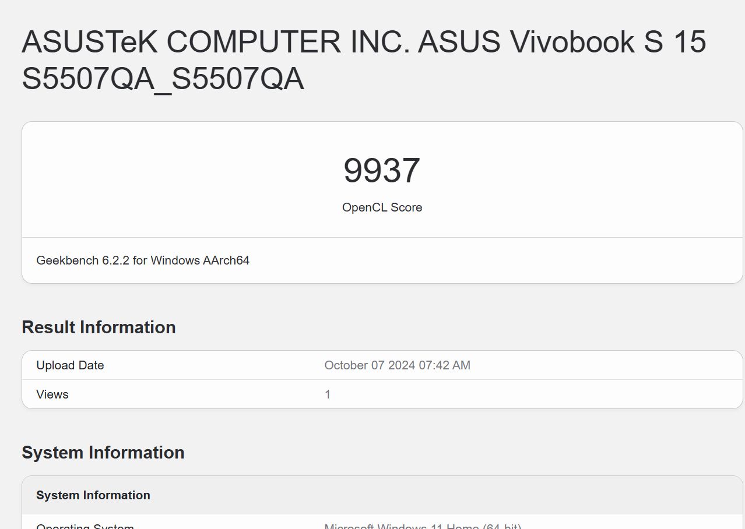Click the year 2024 in the upload date

(402, 365)
